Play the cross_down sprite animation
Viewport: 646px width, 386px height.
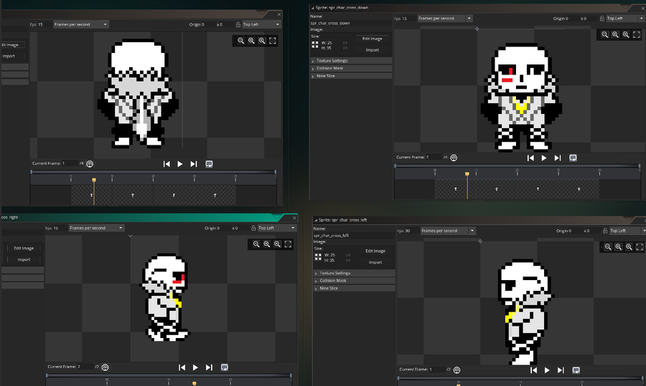(x=544, y=158)
